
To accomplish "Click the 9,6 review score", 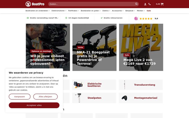I will point(156,19).
